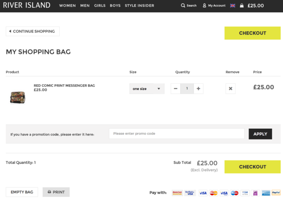Click the Size column header
The image size is (283, 209).
(x=133, y=72)
